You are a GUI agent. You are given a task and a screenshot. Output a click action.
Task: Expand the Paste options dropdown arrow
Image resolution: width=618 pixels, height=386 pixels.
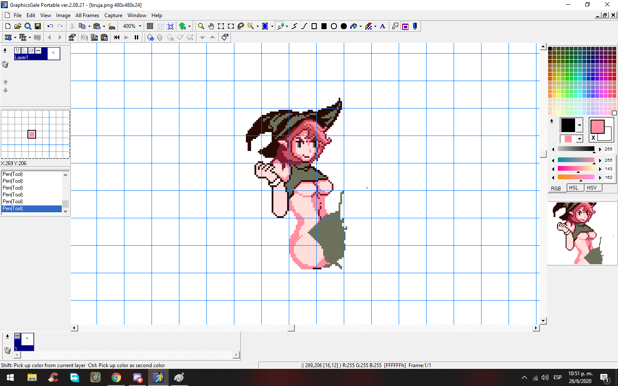103,26
